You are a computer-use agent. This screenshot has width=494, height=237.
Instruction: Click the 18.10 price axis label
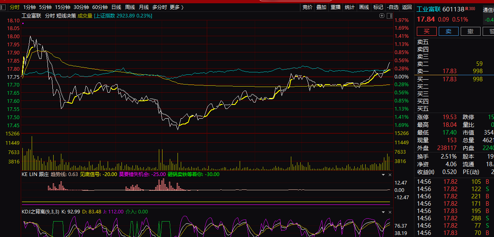(13, 20)
